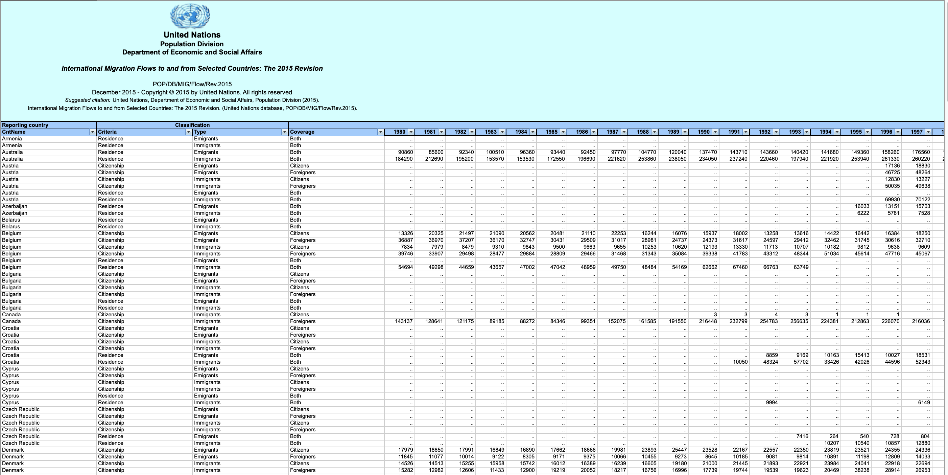
Task: Expand the Type column filter dropdown
Action: point(284,132)
